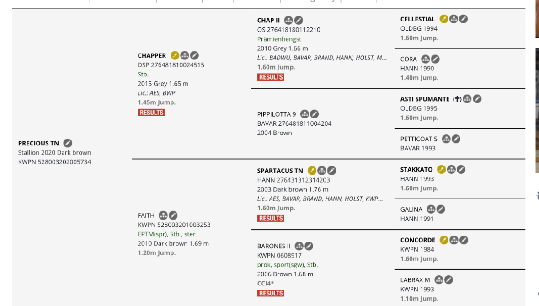
Task: Edit BARONES II with pencil icon
Action: tap(309, 246)
